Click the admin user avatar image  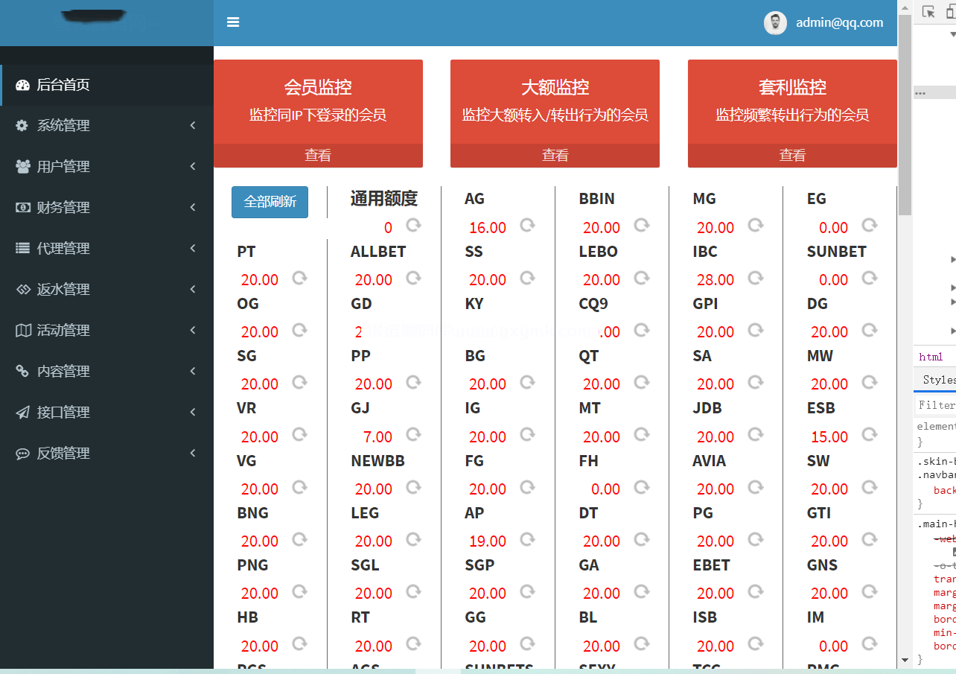point(775,23)
